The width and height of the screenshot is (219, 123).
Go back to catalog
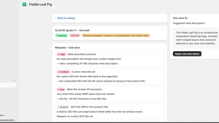pyautogui.click(x=65, y=18)
